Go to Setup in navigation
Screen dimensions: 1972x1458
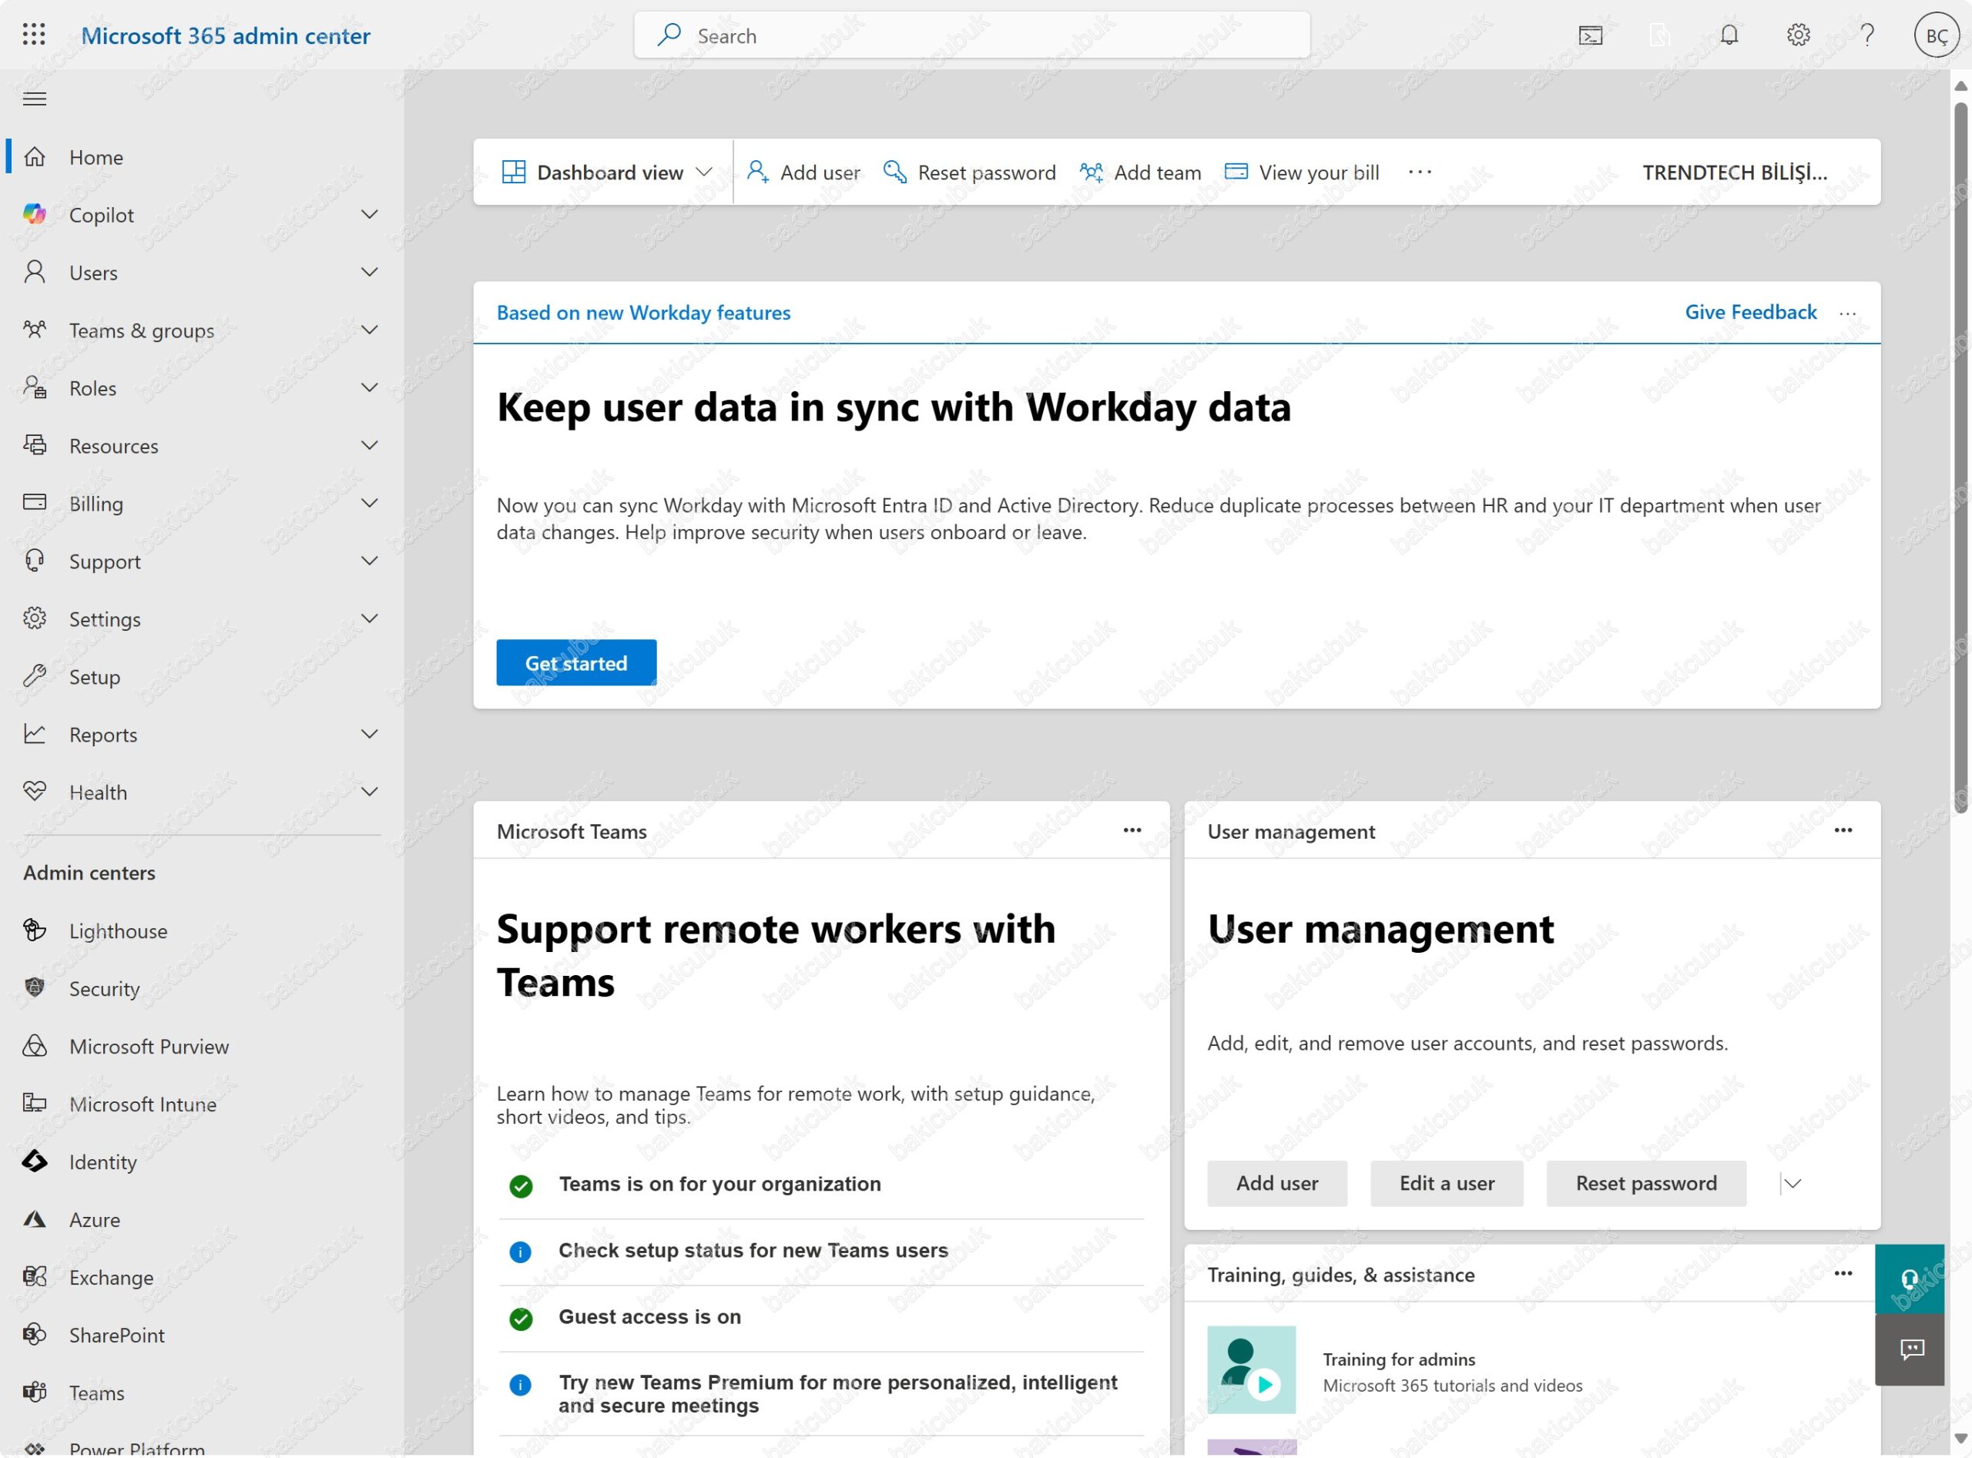point(95,677)
